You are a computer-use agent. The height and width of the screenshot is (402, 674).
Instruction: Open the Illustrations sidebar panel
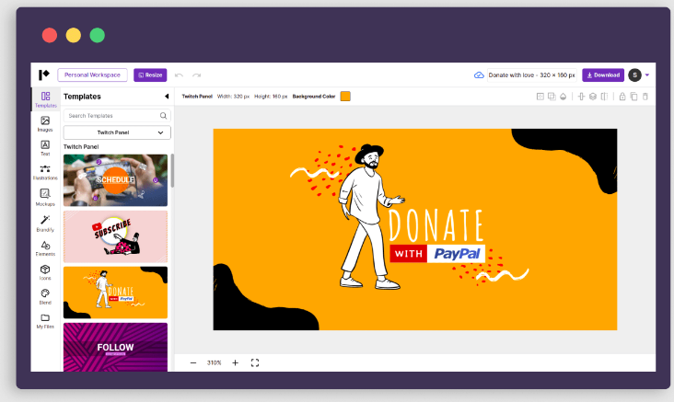(x=45, y=172)
